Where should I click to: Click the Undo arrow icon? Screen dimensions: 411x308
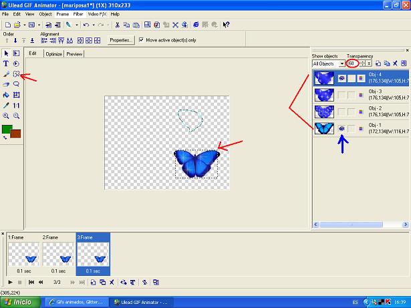(x=86, y=25)
